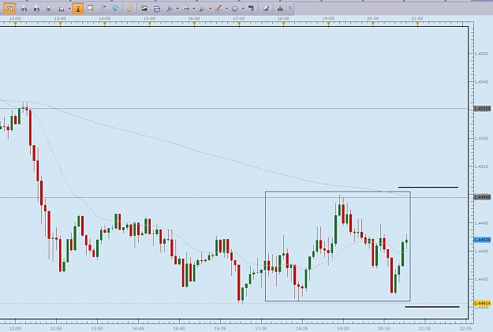
Task: Click the orange-highlighted green crosshair toolbar icon
Action: coord(77,9)
